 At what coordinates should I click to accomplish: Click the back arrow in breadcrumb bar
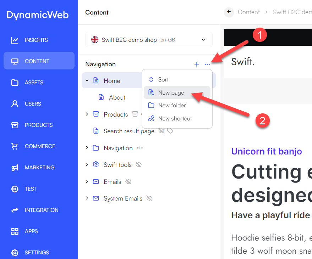coord(229,12)
